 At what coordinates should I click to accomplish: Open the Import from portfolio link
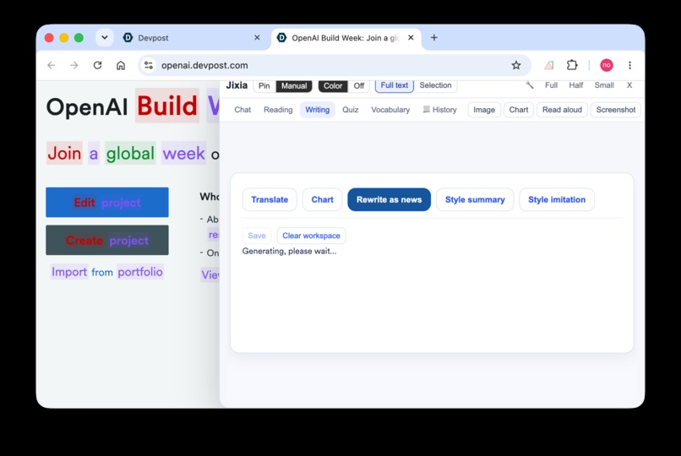point(107,272)
